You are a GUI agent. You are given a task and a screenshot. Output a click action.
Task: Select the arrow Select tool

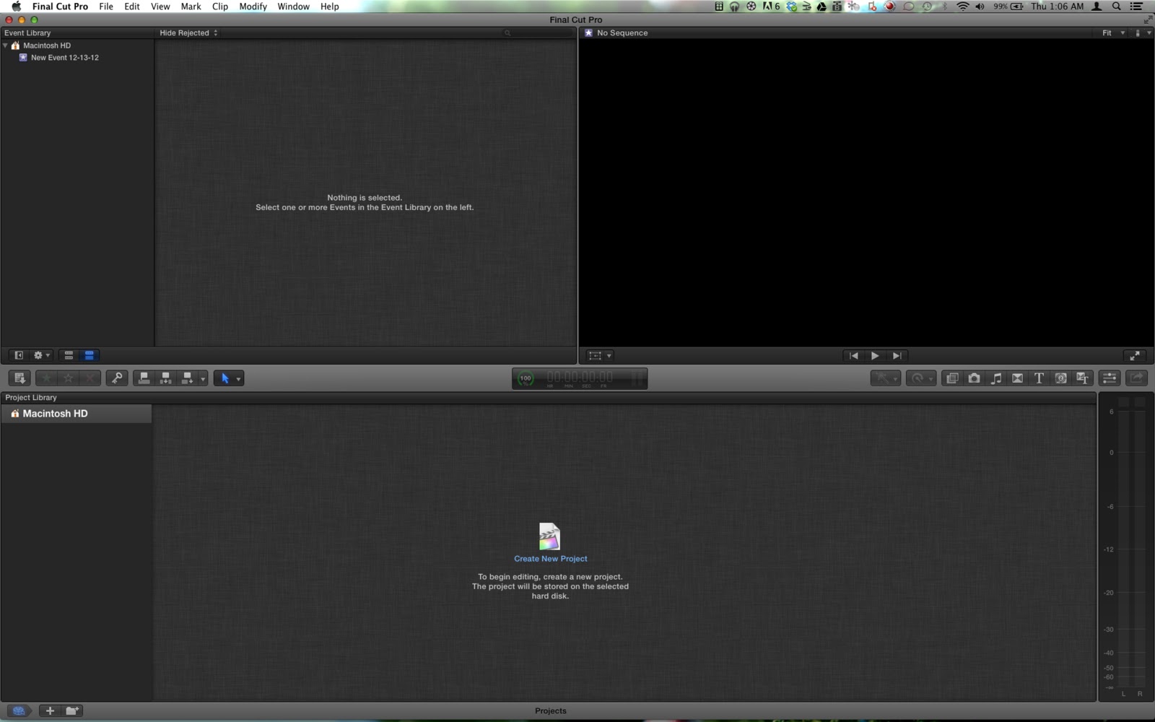pyautogui.click(x=225, y=378)
